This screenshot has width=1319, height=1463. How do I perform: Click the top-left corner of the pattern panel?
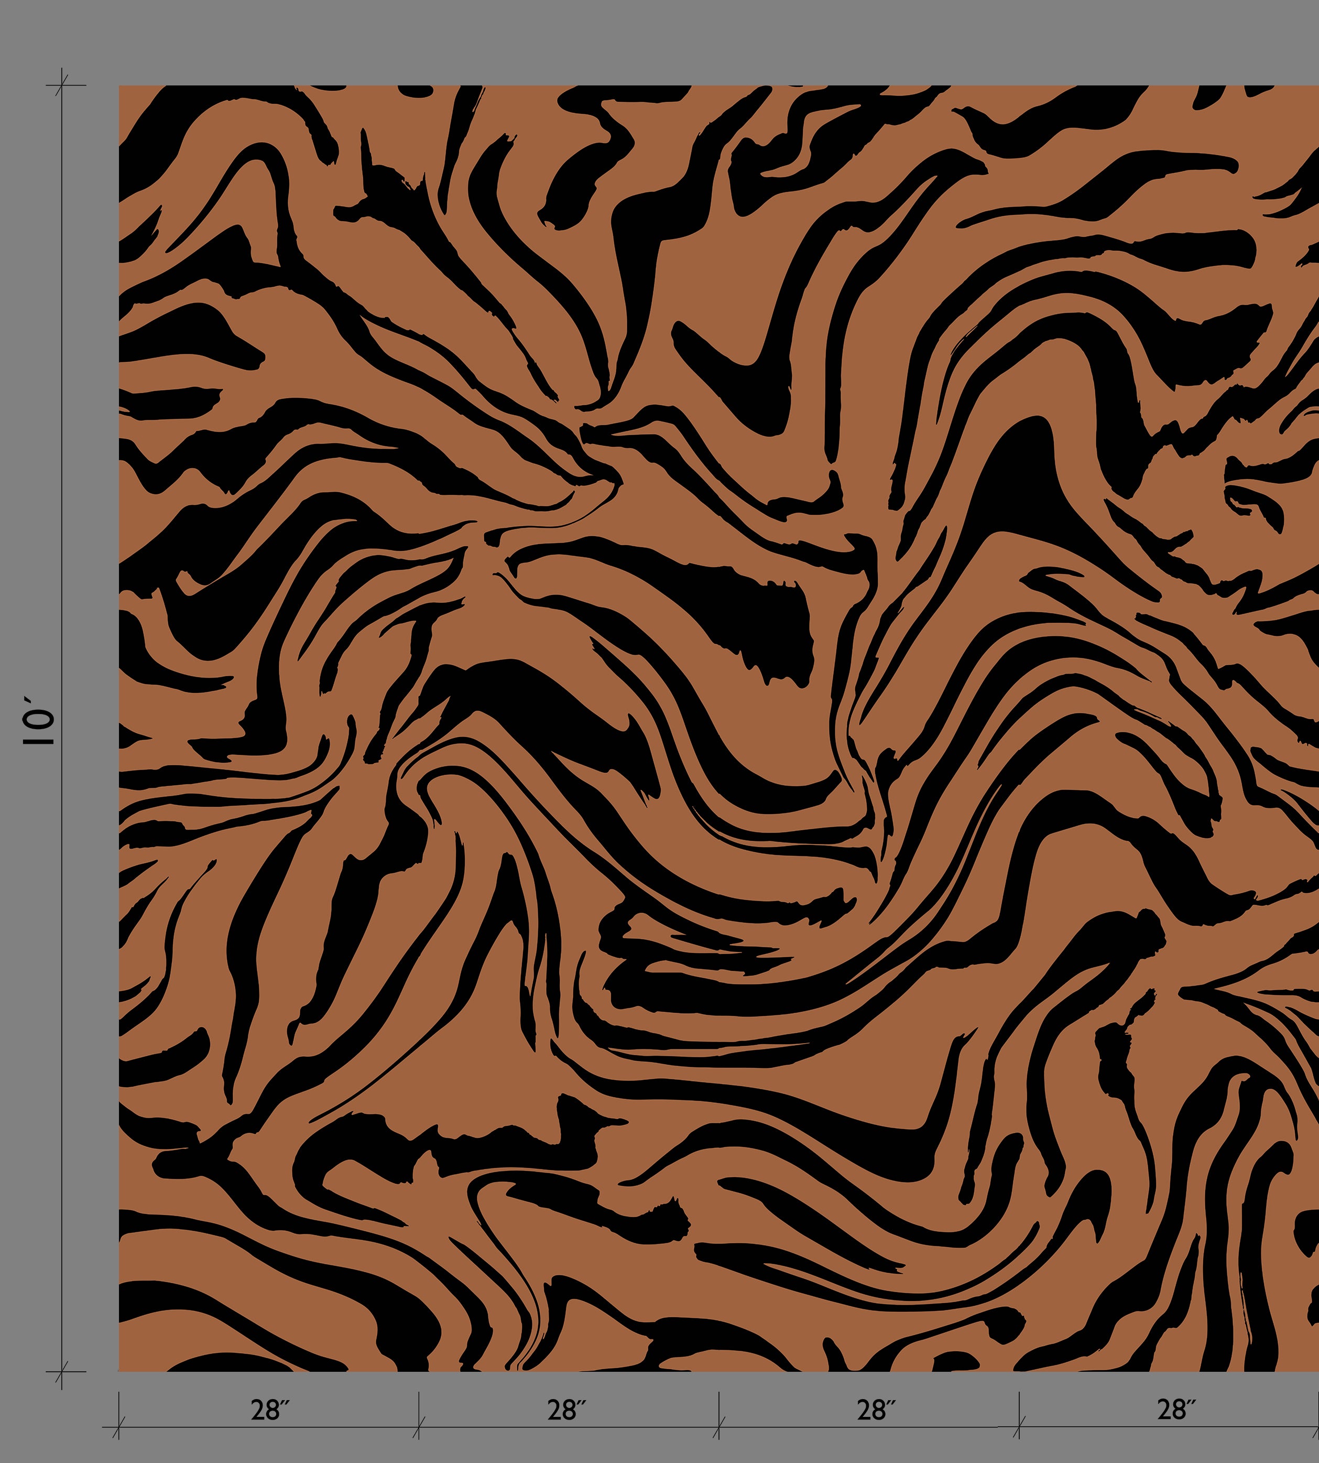[x=121, y=87]
